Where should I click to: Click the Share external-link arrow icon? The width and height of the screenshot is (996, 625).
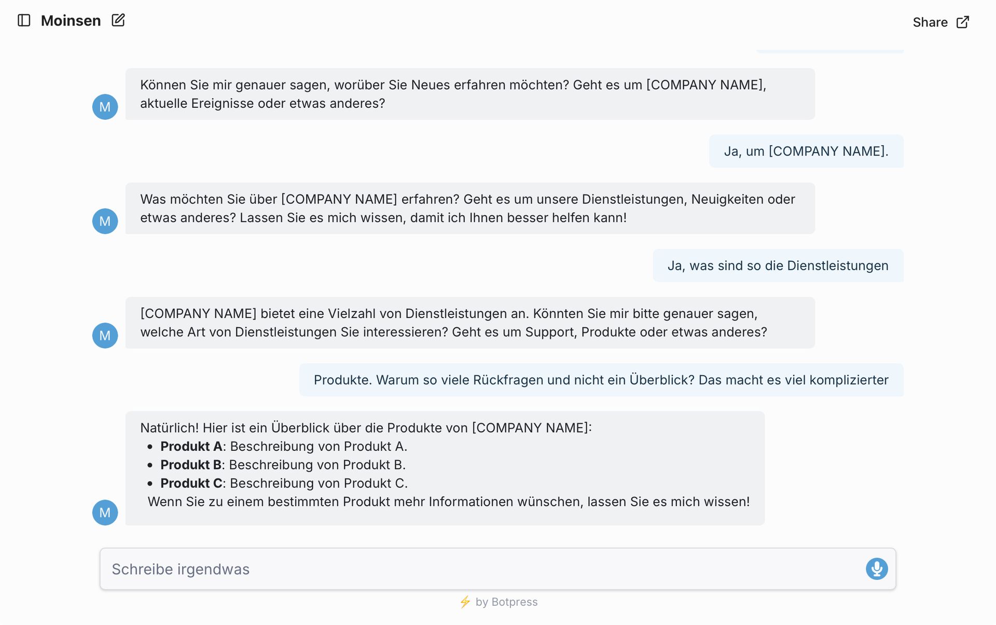pyautogui.click(x=963, y=22)
